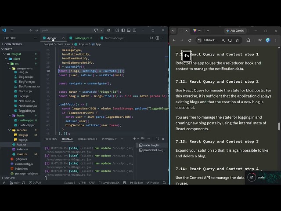Toggle the secondary side bar icon

(135, 30)
